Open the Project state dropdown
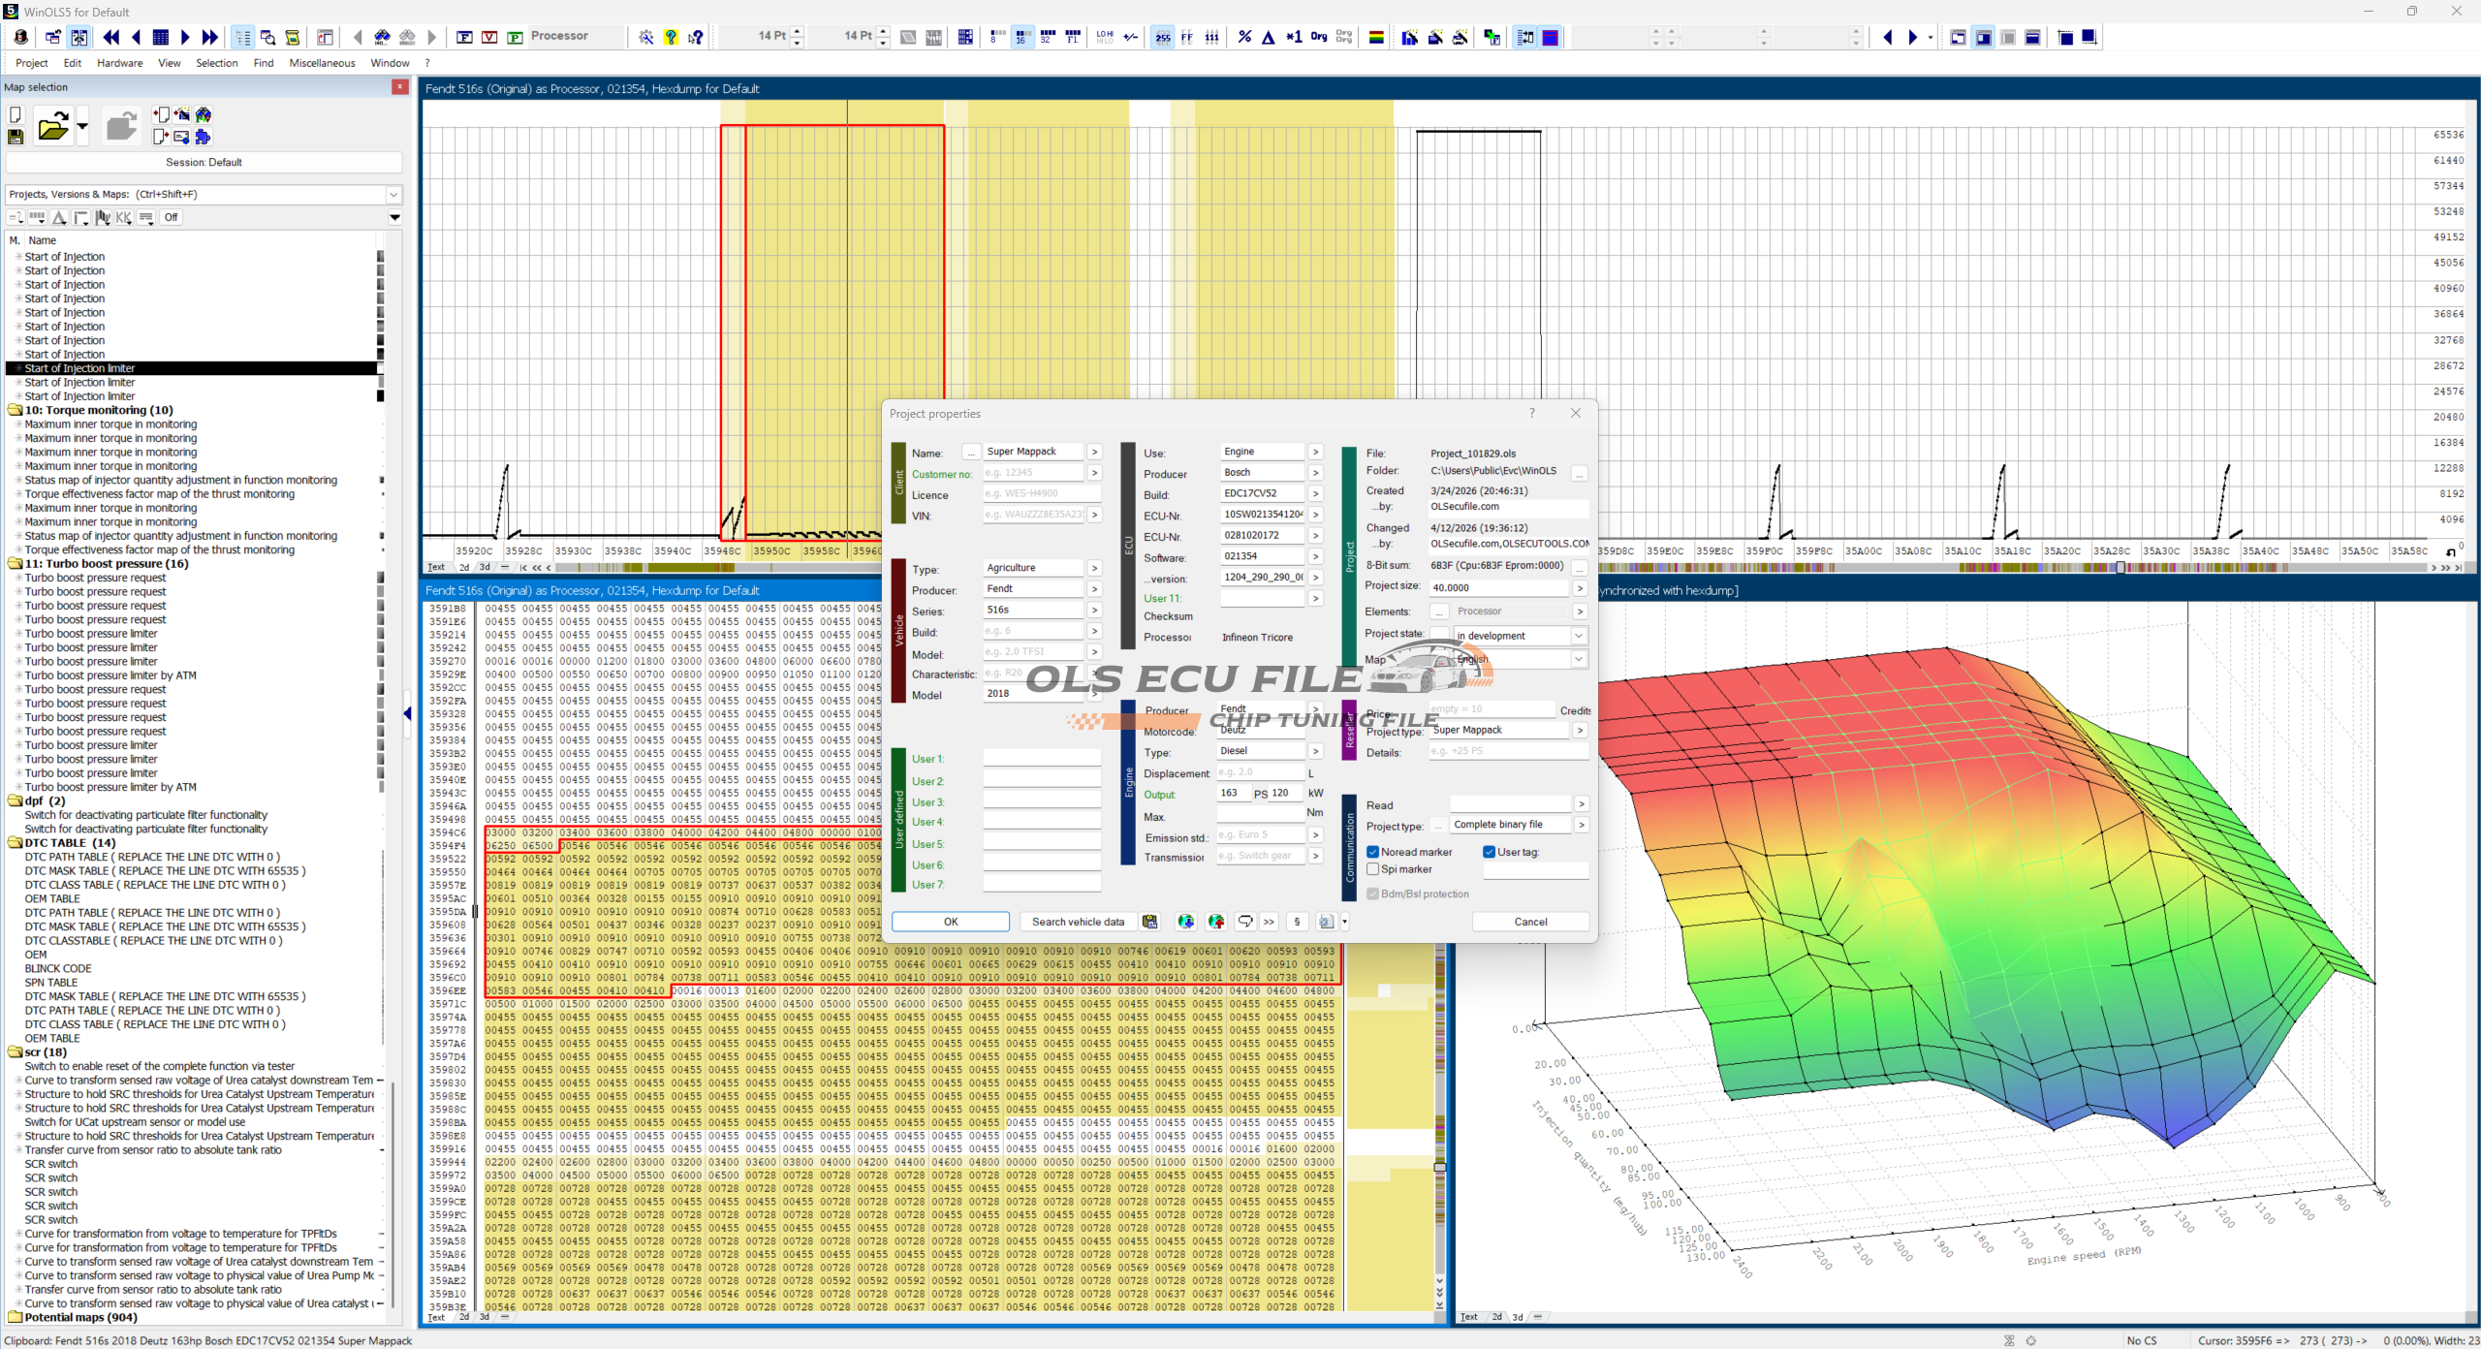 (1578, 636)
